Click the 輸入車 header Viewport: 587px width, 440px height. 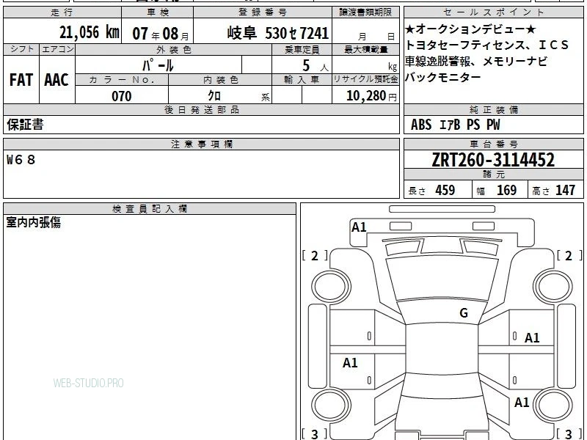coord(302,80)
